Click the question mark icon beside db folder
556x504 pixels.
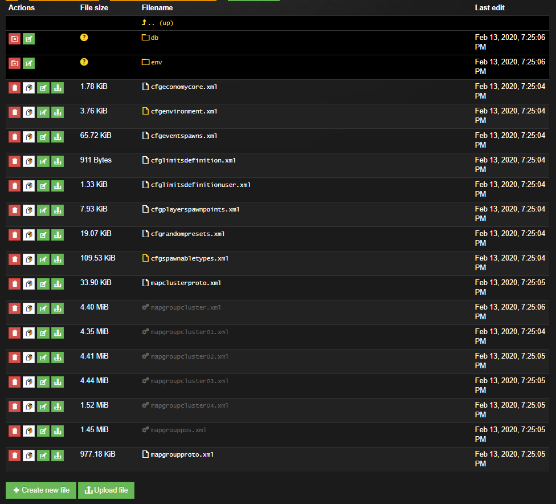point(84,38)
